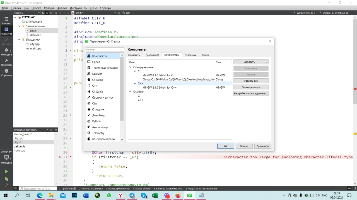This screenshot has height=200, width=357.
Task: Go back using the editor navigation arrow
Action: [x=60, y=13]
